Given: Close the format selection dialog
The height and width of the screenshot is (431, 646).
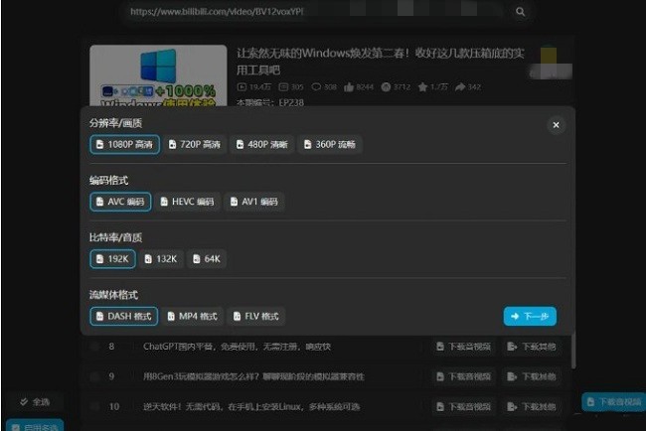Looking at the screenshot, I should coord(556,125).
